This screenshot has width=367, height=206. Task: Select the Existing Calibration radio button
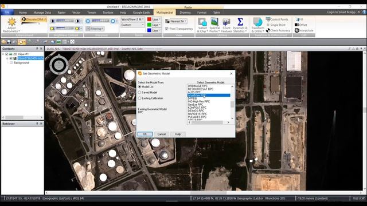pos(140,98)
